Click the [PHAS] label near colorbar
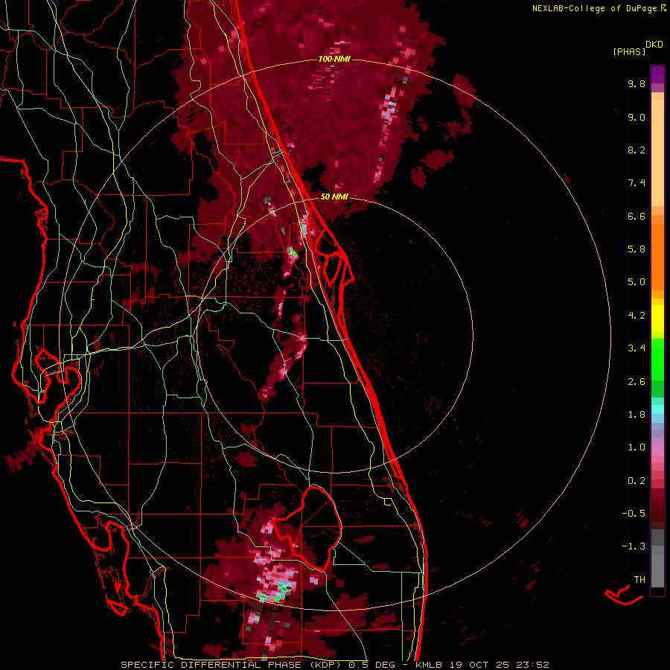 click(x=629, y=52)
